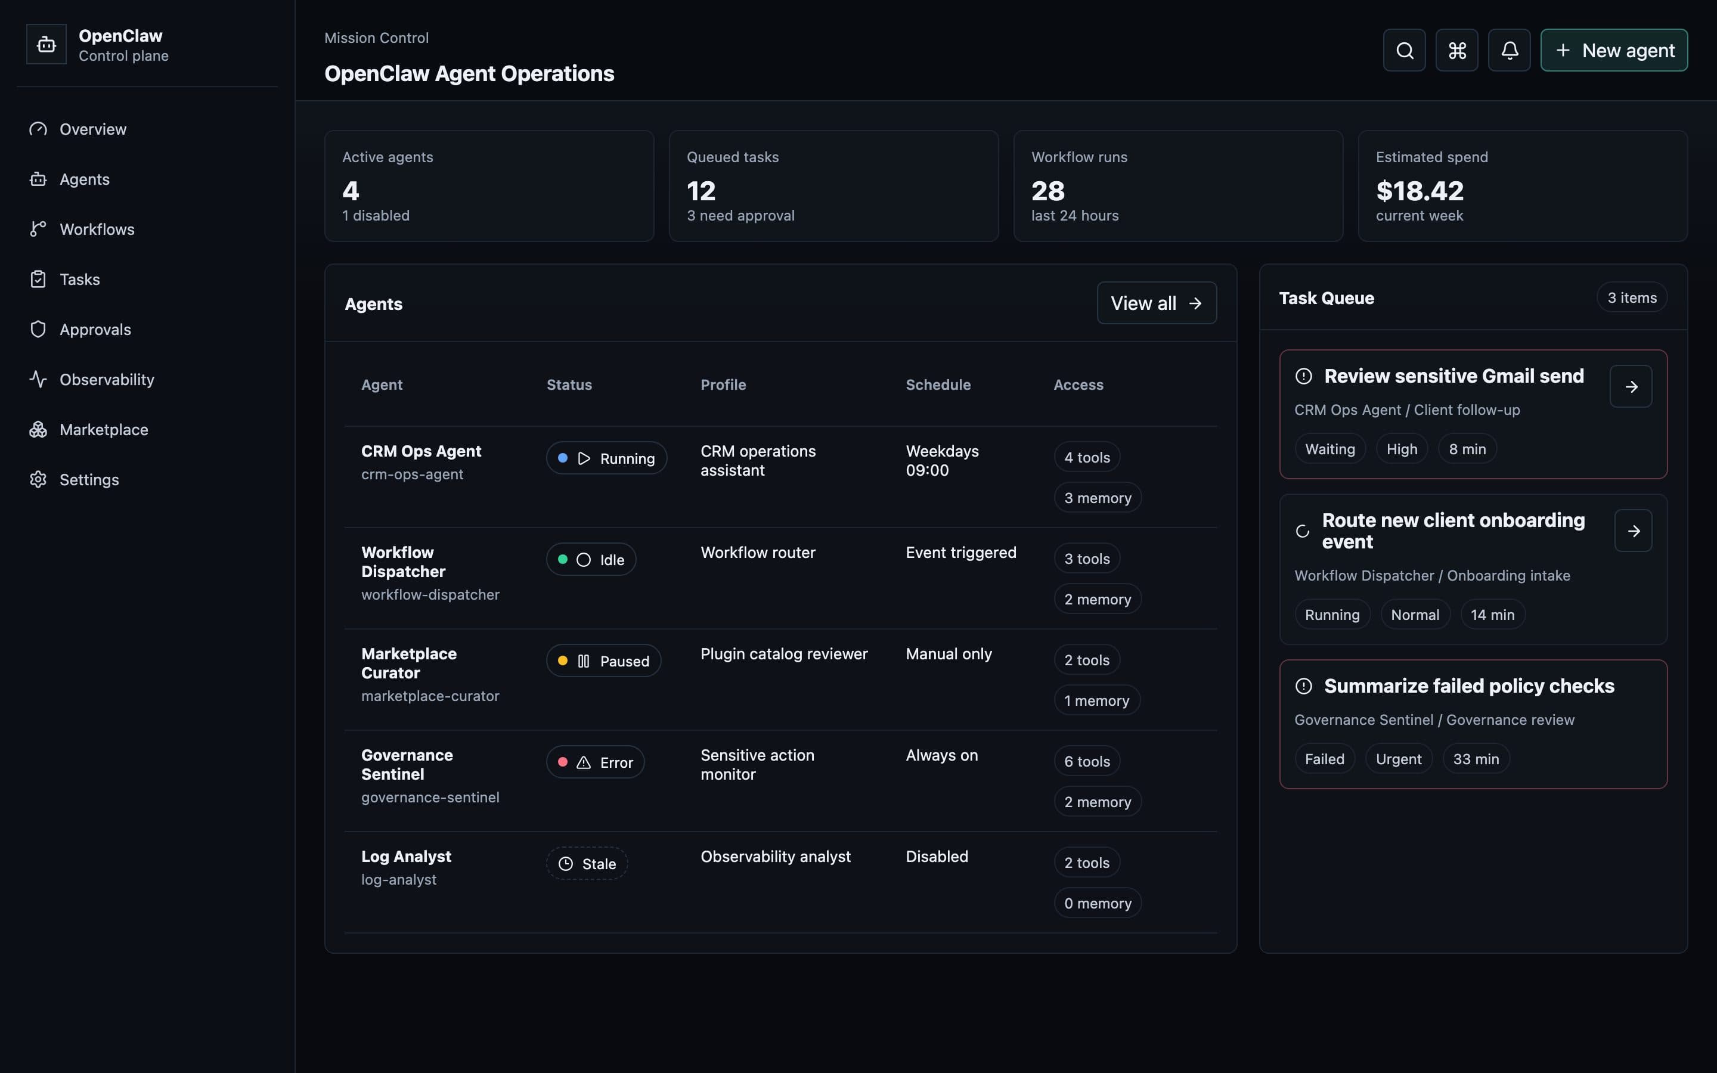The width and height of the screenshot is (1717, 1073).
Task: Click the Schedule column header
Action: pos(938,384)
